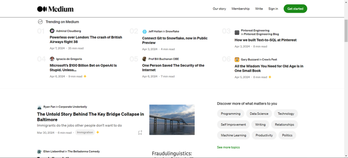Click the Immigration tag on Key Bridge story
The width and height of the screenshot is (348, 158).
click(85, 132)
